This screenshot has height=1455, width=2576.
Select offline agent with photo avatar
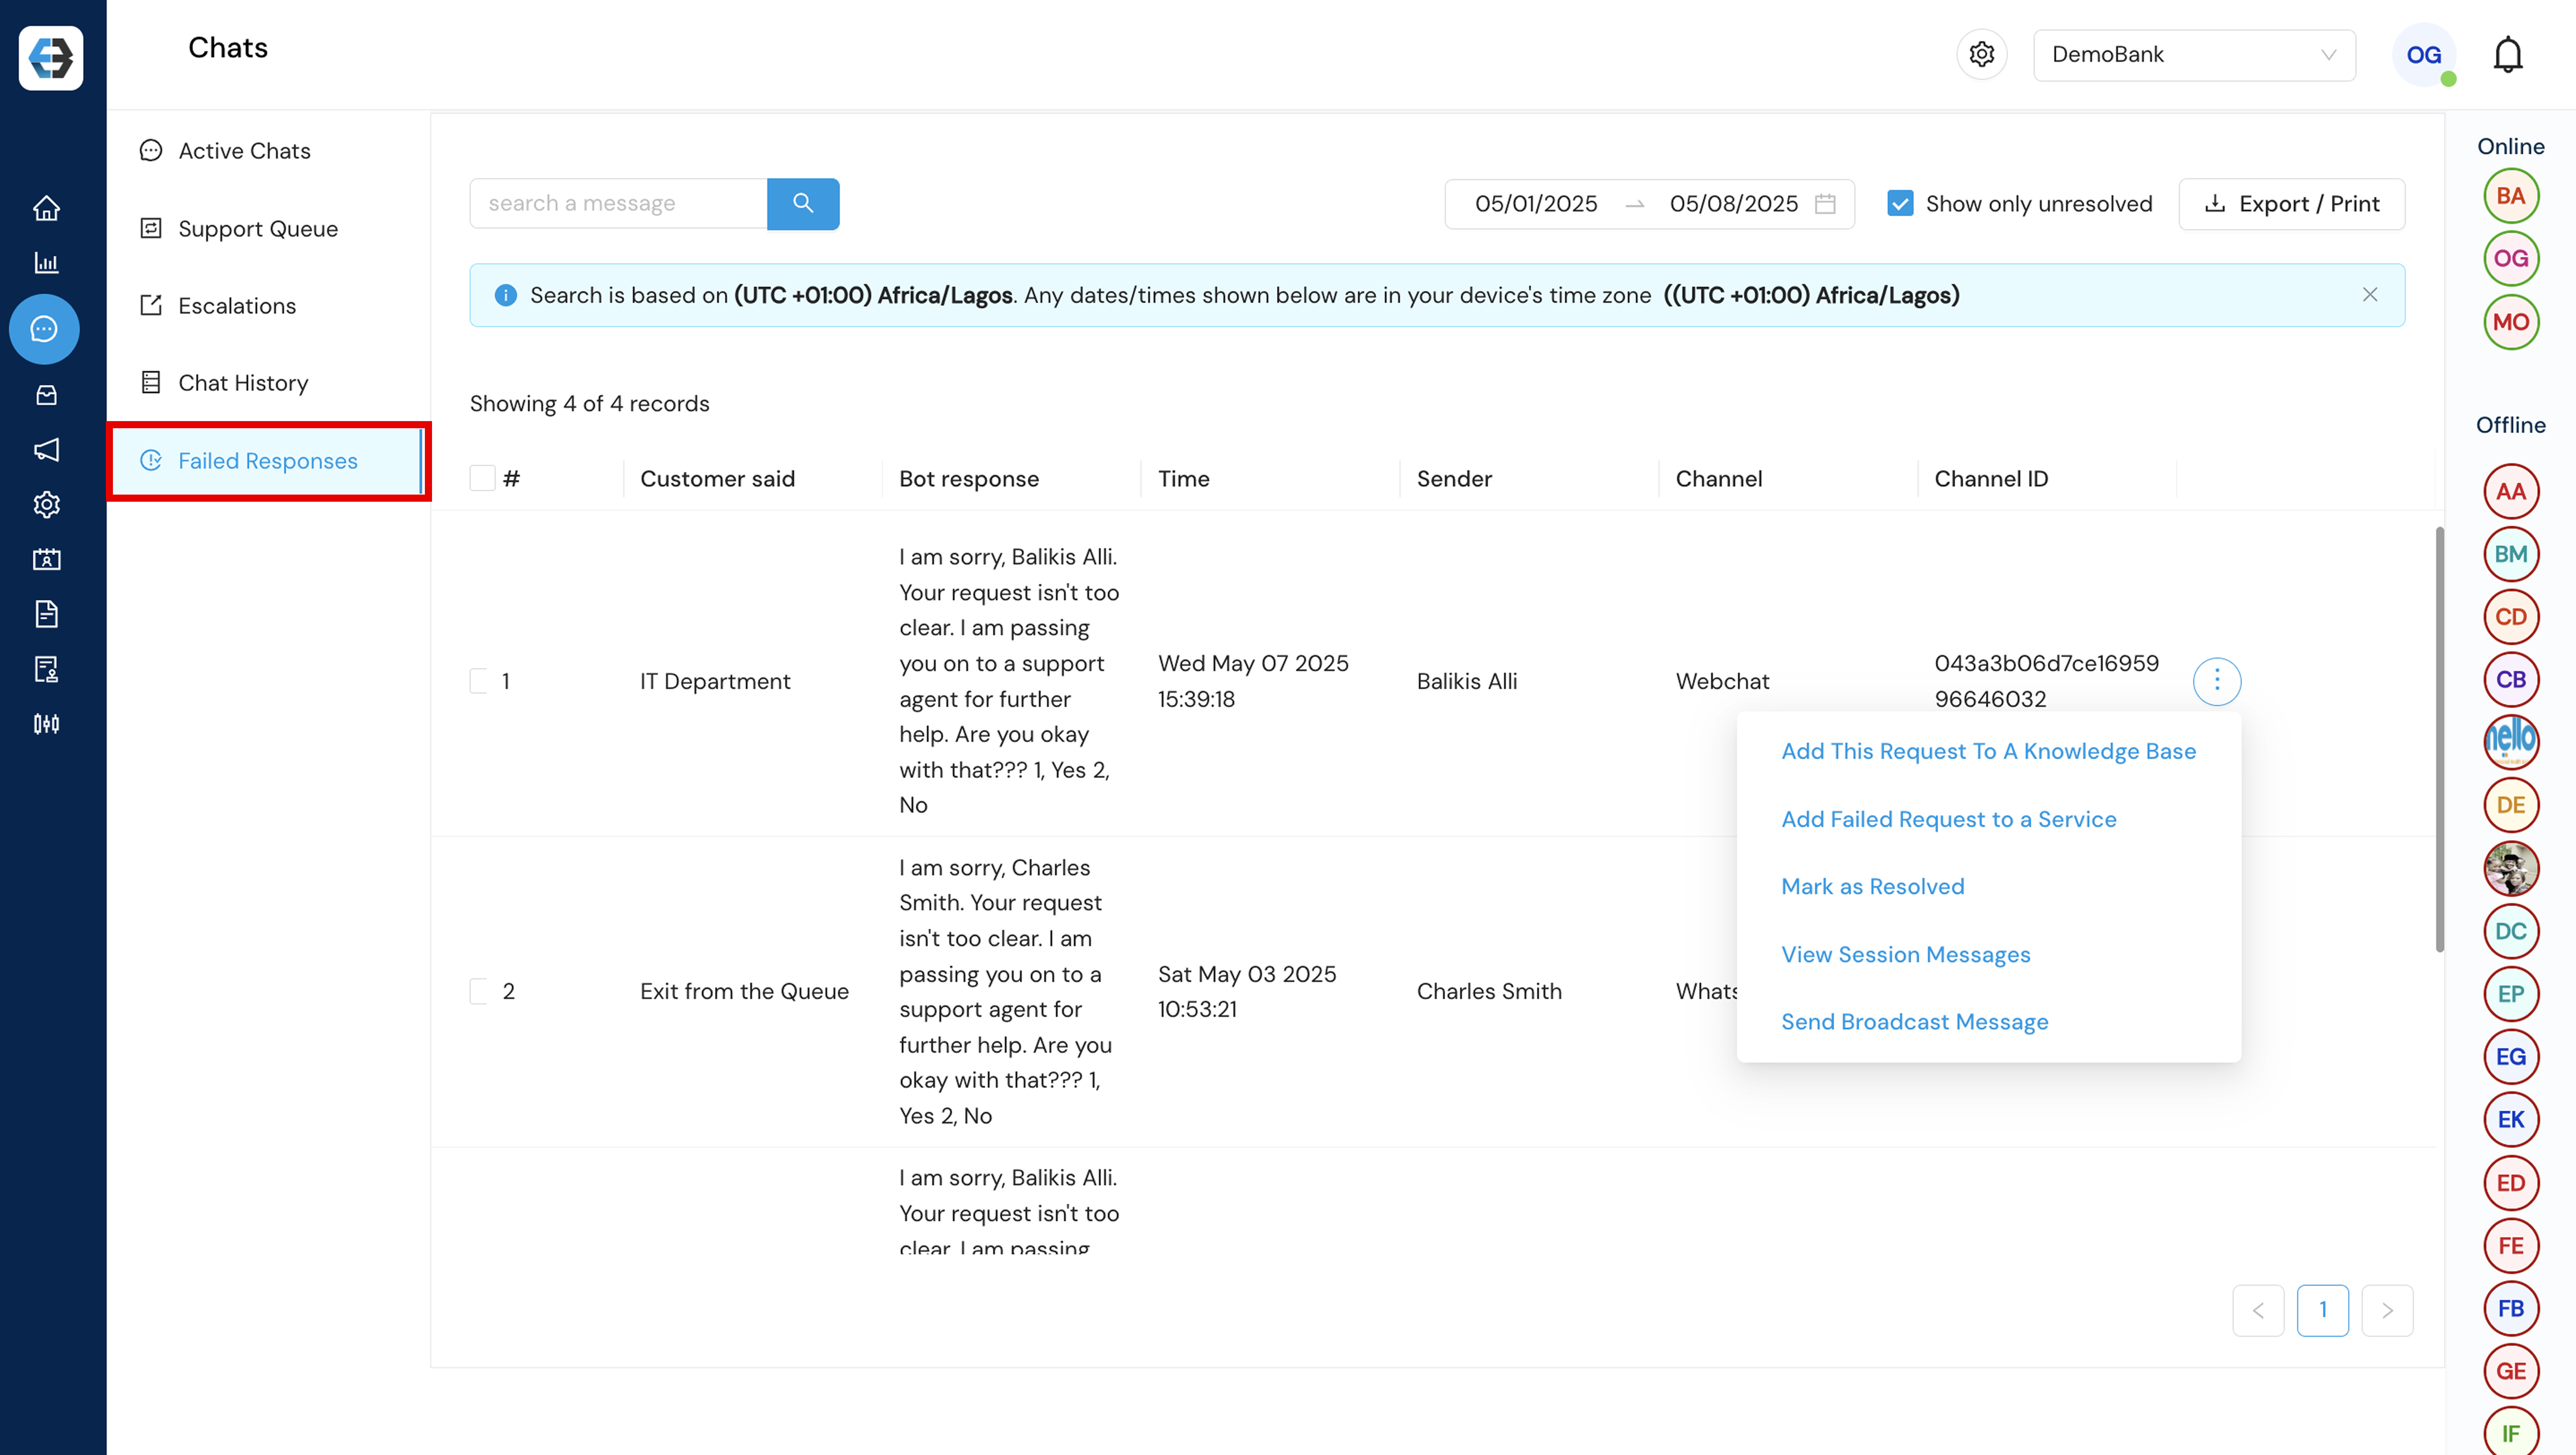pos(2510,869)
